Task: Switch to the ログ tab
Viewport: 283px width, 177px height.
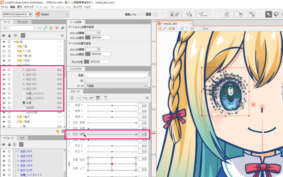Action: (22, 138)
